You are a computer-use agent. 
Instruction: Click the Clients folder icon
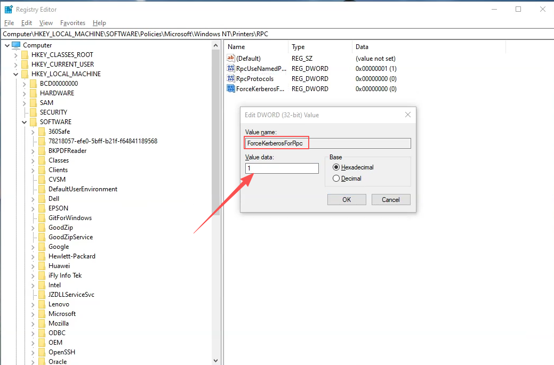point(42,170)
